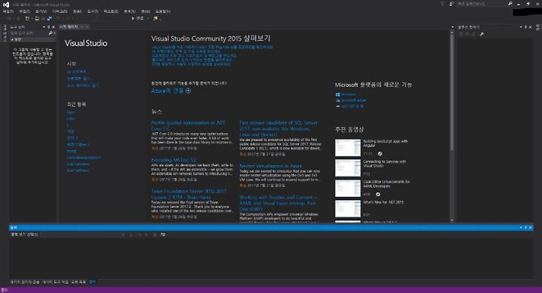
Task: Open the 'Extending MSTest V2' news link
Action: pyautogui.click(x=174, y=160)
